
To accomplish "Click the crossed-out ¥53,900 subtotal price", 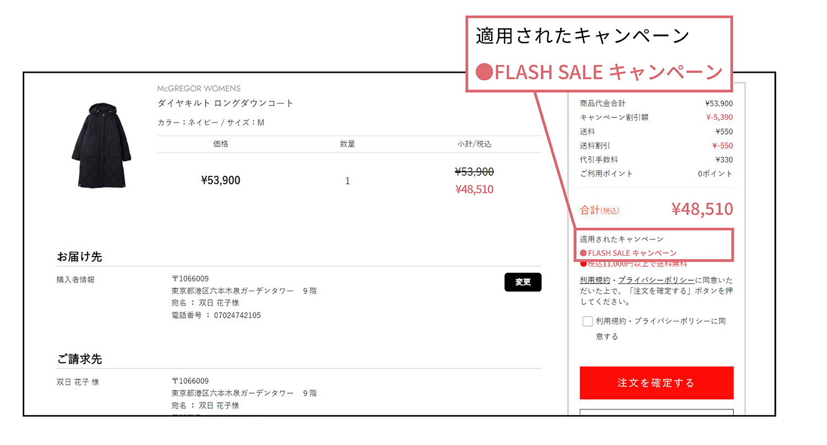I will (474, 172).
